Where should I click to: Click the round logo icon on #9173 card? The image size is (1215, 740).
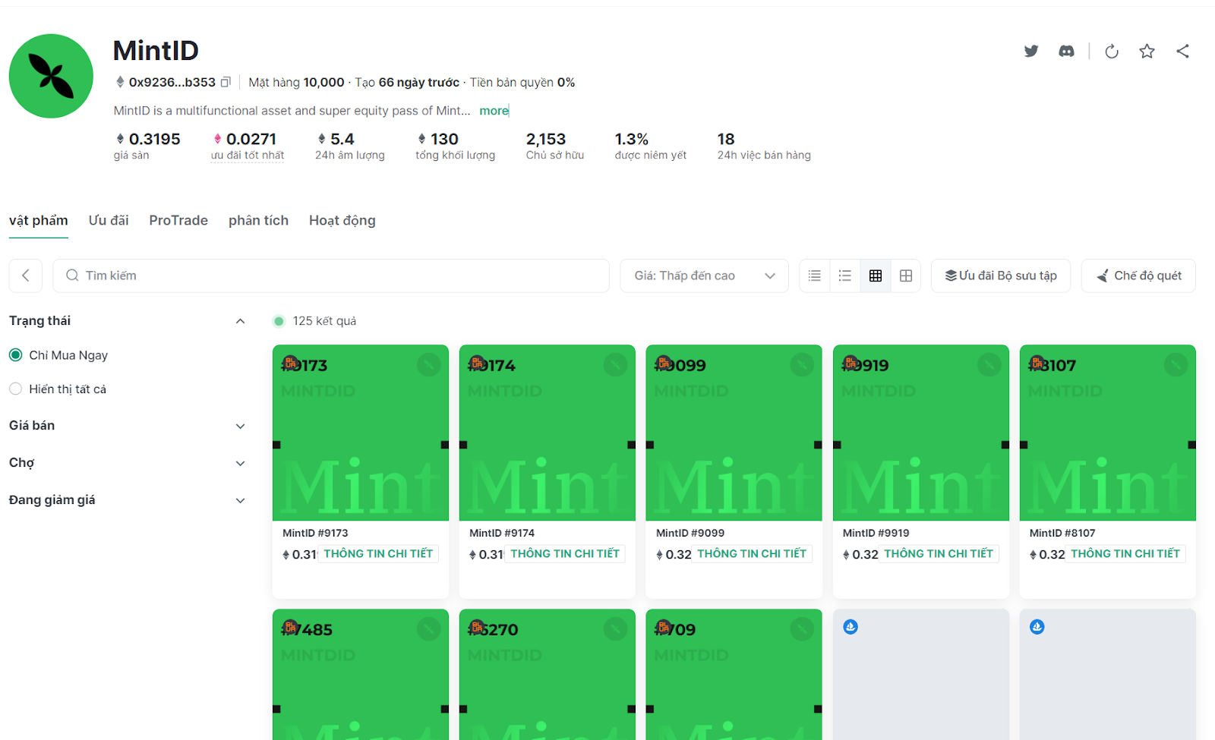point(429,365)
